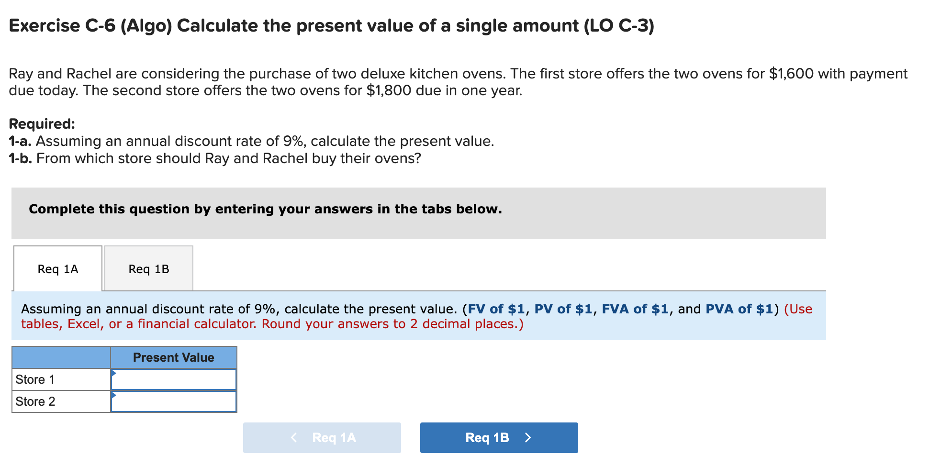Viewport: 929px width, 466px height.
Task: Switch to the Req 1A tab
Action: click(x=57, y=268)
